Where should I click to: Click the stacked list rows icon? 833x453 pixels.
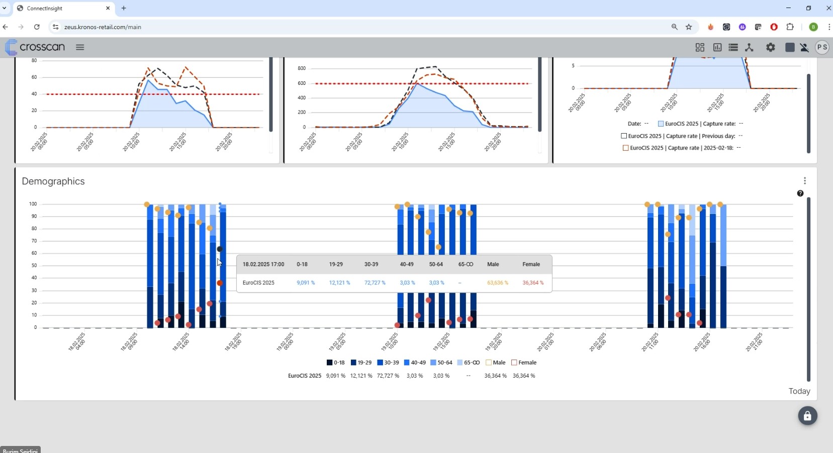click(x=733, y=47)
